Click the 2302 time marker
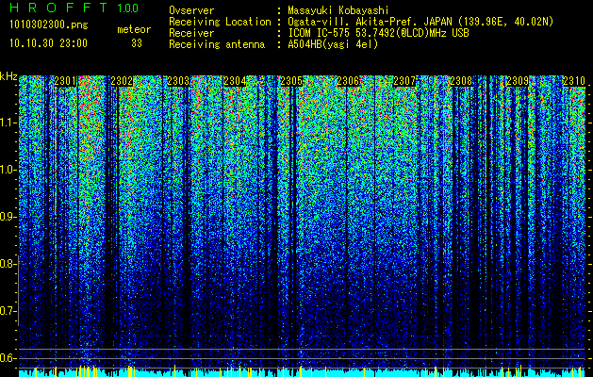 (122, 81)
